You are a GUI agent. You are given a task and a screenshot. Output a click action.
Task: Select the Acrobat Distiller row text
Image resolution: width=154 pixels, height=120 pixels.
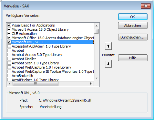pos(24,59)
